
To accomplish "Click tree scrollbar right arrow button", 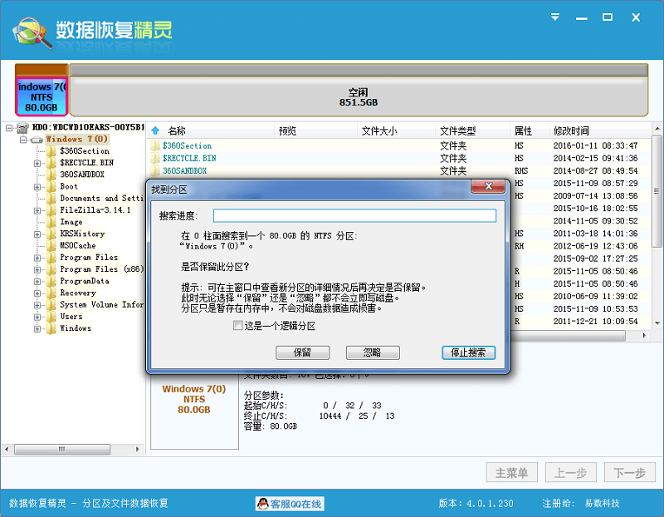I will click(x=137, y=449).
